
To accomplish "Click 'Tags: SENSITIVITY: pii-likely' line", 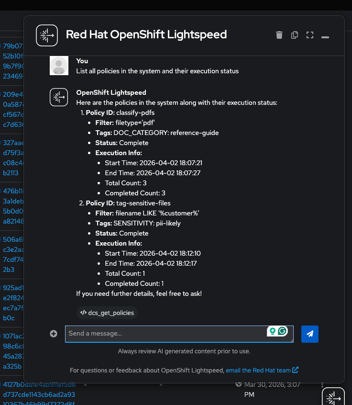I will click(x=138, y=223).
